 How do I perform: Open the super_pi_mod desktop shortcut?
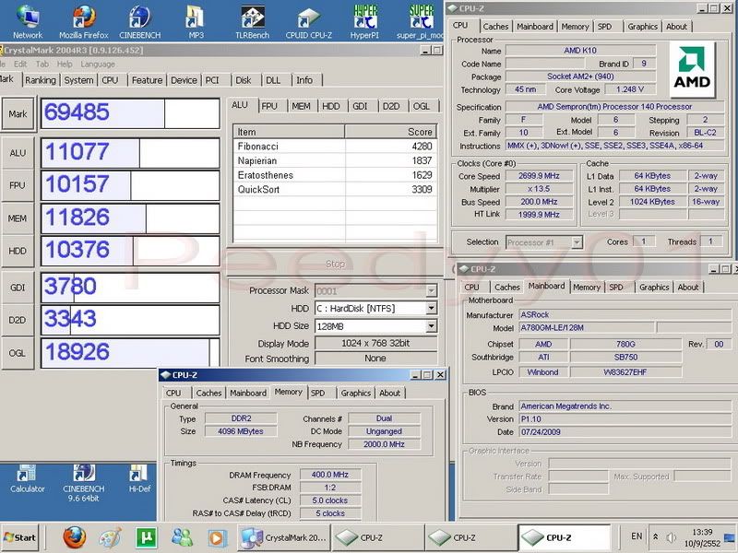tap(421, 21)
